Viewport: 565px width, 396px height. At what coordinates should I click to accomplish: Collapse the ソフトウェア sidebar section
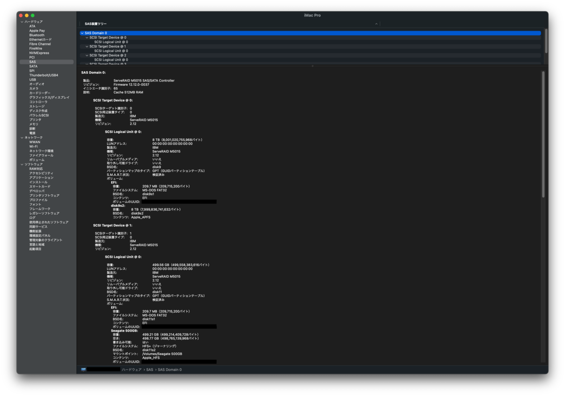tap(22, 164)
